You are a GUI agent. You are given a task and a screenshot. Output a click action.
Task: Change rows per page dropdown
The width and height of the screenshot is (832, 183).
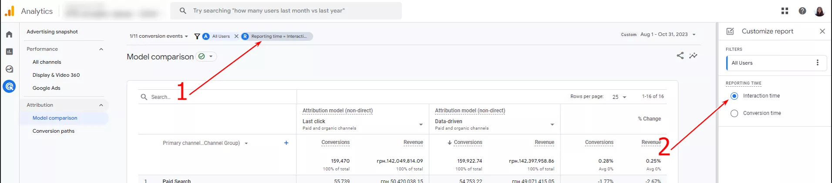pos(619,97)
